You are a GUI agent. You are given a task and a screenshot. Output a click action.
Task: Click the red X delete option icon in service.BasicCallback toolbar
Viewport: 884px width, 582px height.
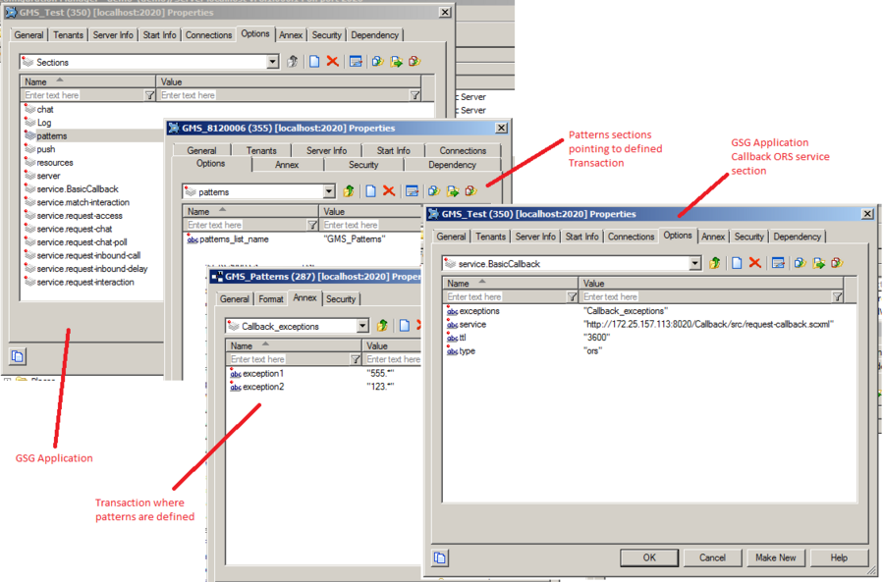(755, 263)
